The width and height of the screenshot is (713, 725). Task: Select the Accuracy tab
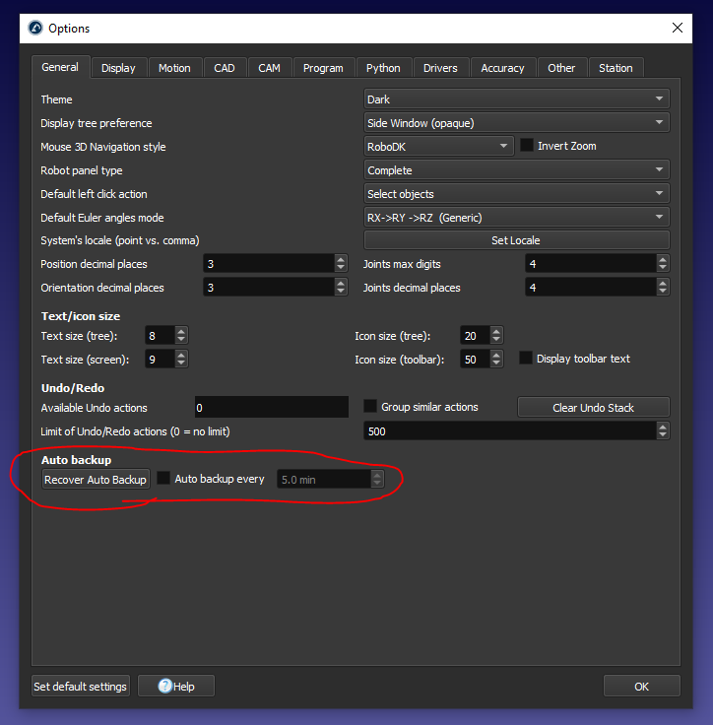point(502,68)
